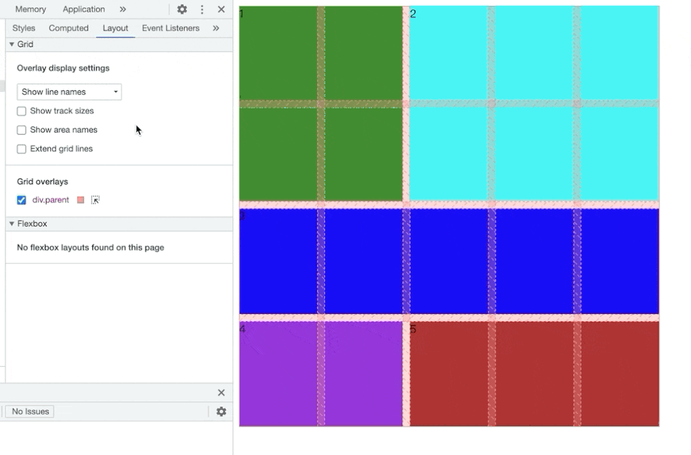Click the div.parent element link
Image resolution: width=691 pixels, height=455 pixels.
point(51,200)
